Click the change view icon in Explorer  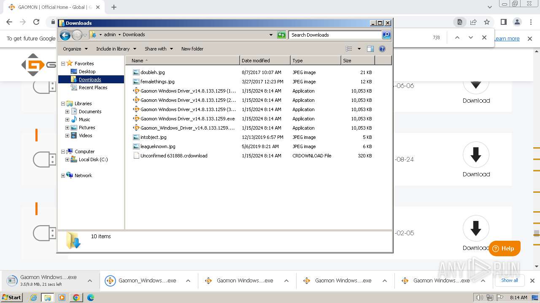[x=348, y=49]
